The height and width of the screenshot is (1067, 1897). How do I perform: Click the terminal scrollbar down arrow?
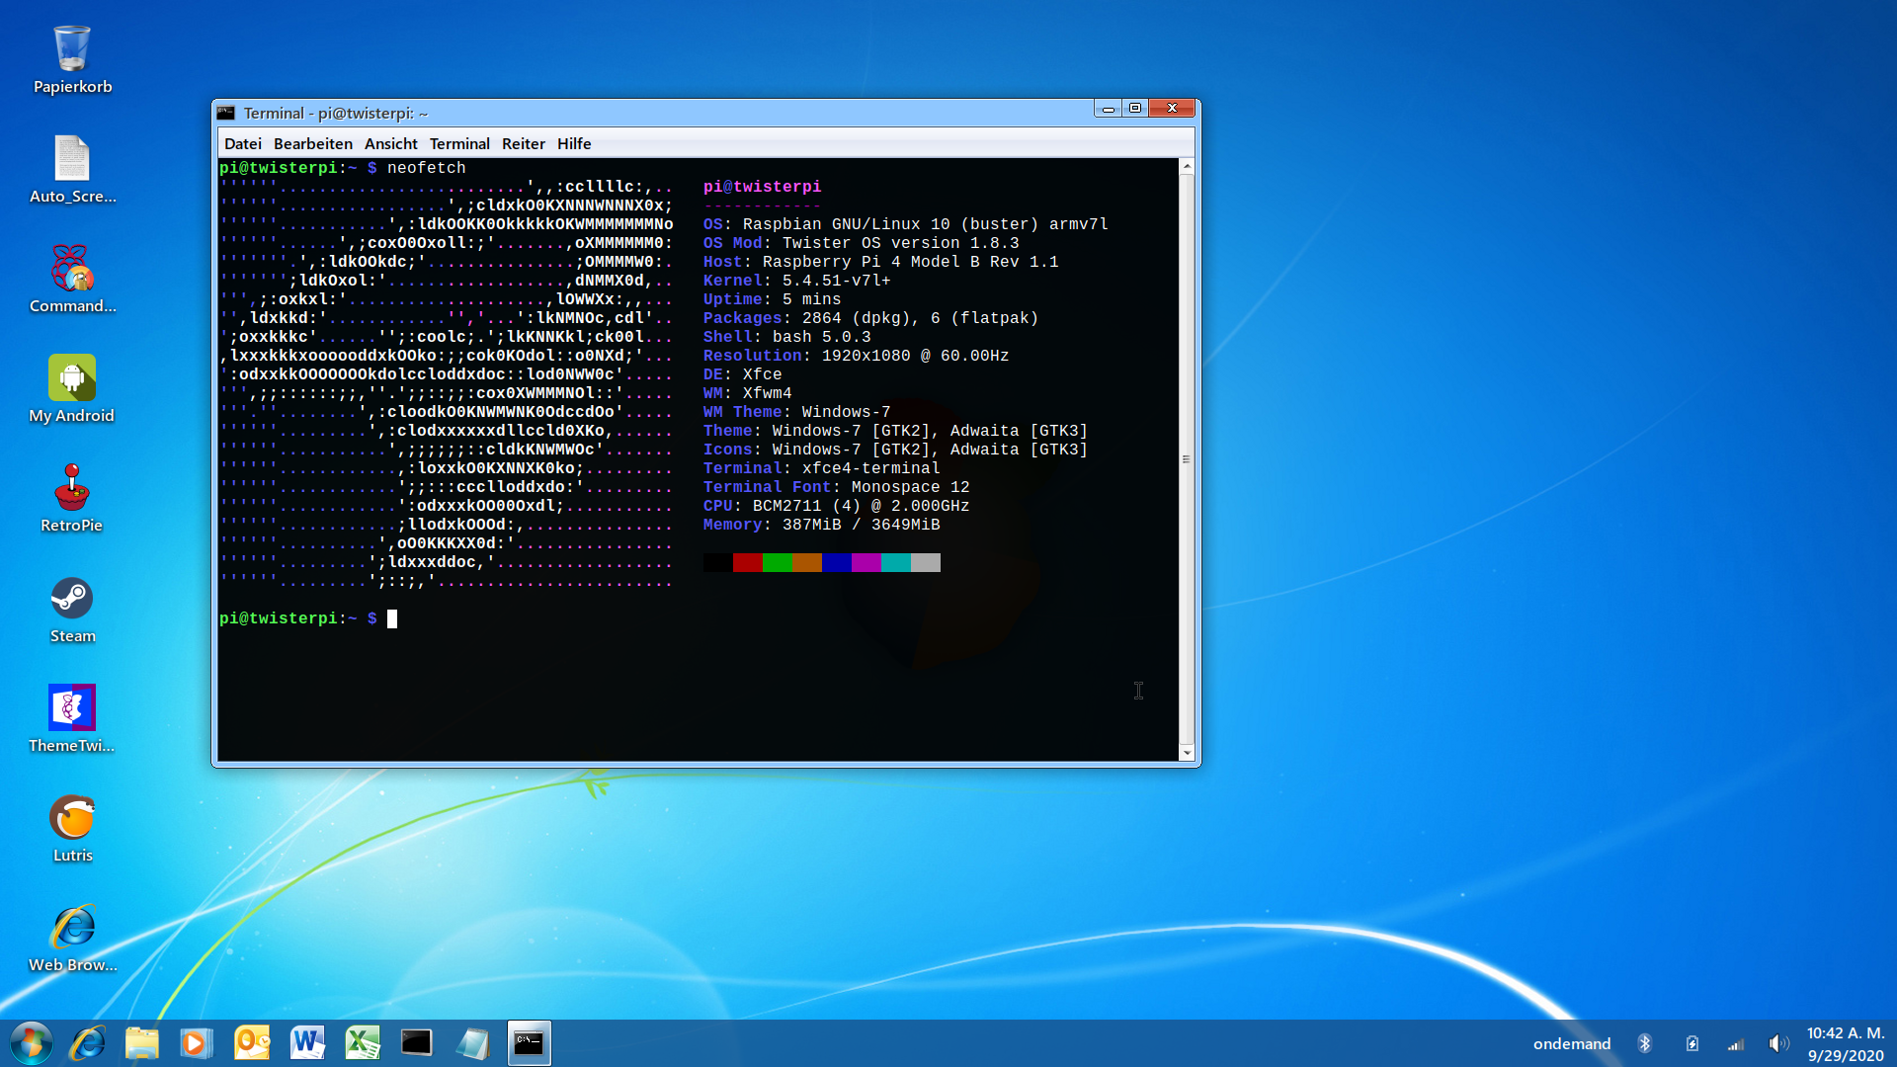tap(1187, 753)
